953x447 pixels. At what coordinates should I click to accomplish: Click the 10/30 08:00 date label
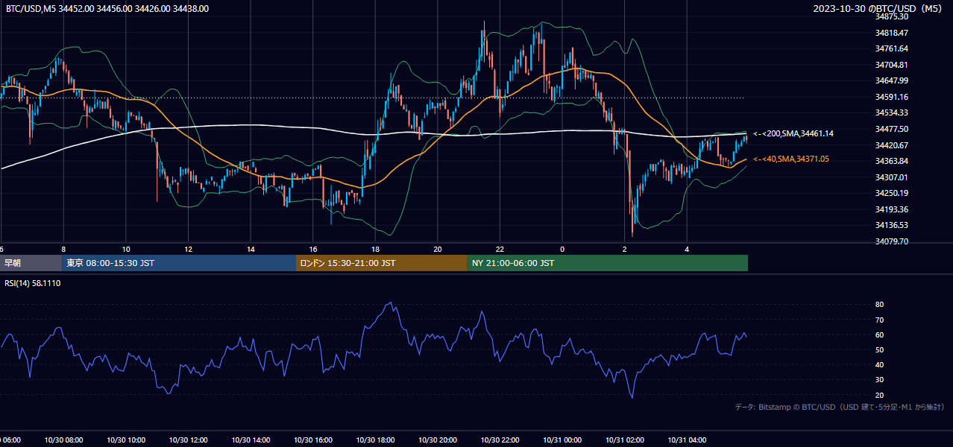63,440
